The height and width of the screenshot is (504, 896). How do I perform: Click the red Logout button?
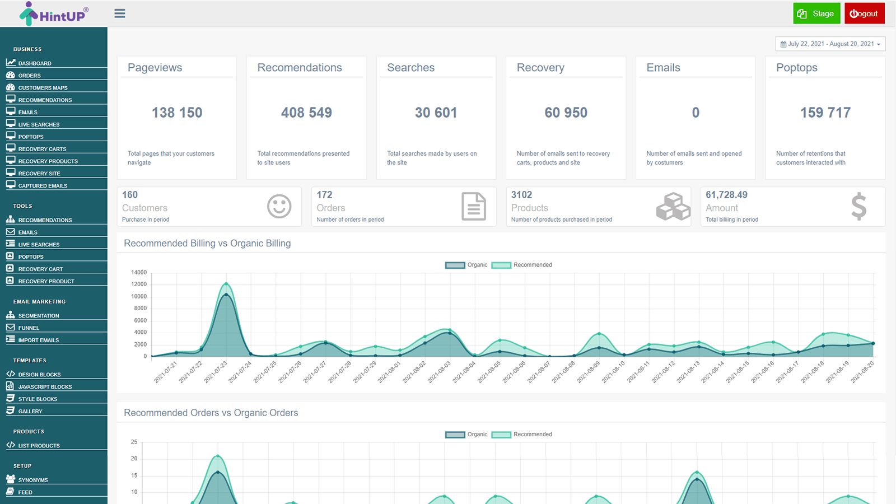(864, 13)
